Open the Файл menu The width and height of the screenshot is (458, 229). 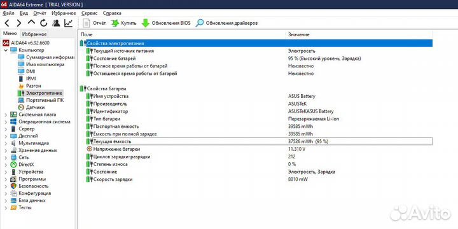[8, 13]
